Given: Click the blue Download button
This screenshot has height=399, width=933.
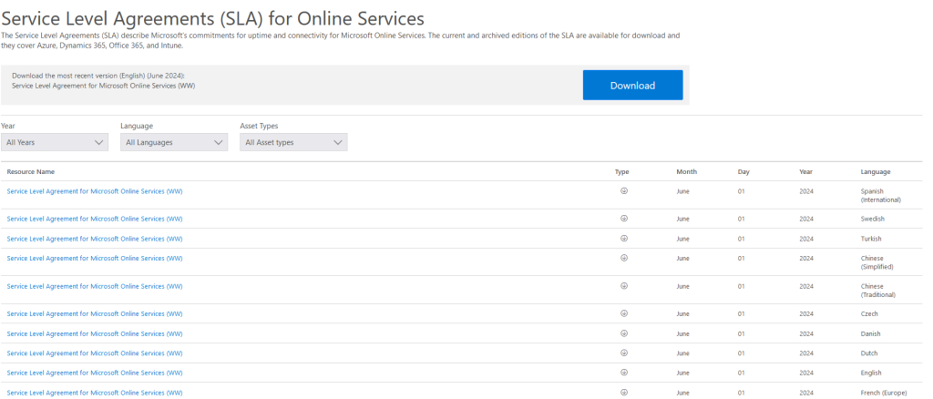Looking at the screenshot, I should [x=632, y=85].
